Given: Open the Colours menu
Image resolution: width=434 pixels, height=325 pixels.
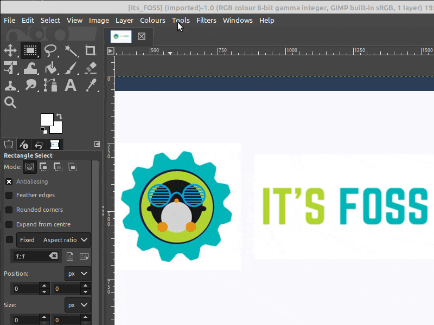Looking at the screenshot, I should 152,20.
